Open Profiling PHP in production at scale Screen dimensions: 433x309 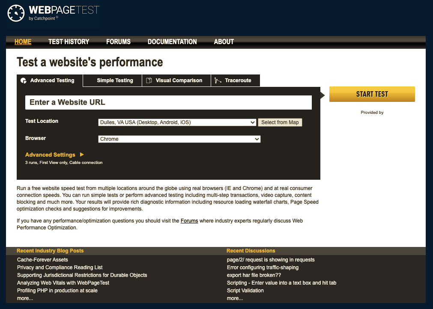57,291
